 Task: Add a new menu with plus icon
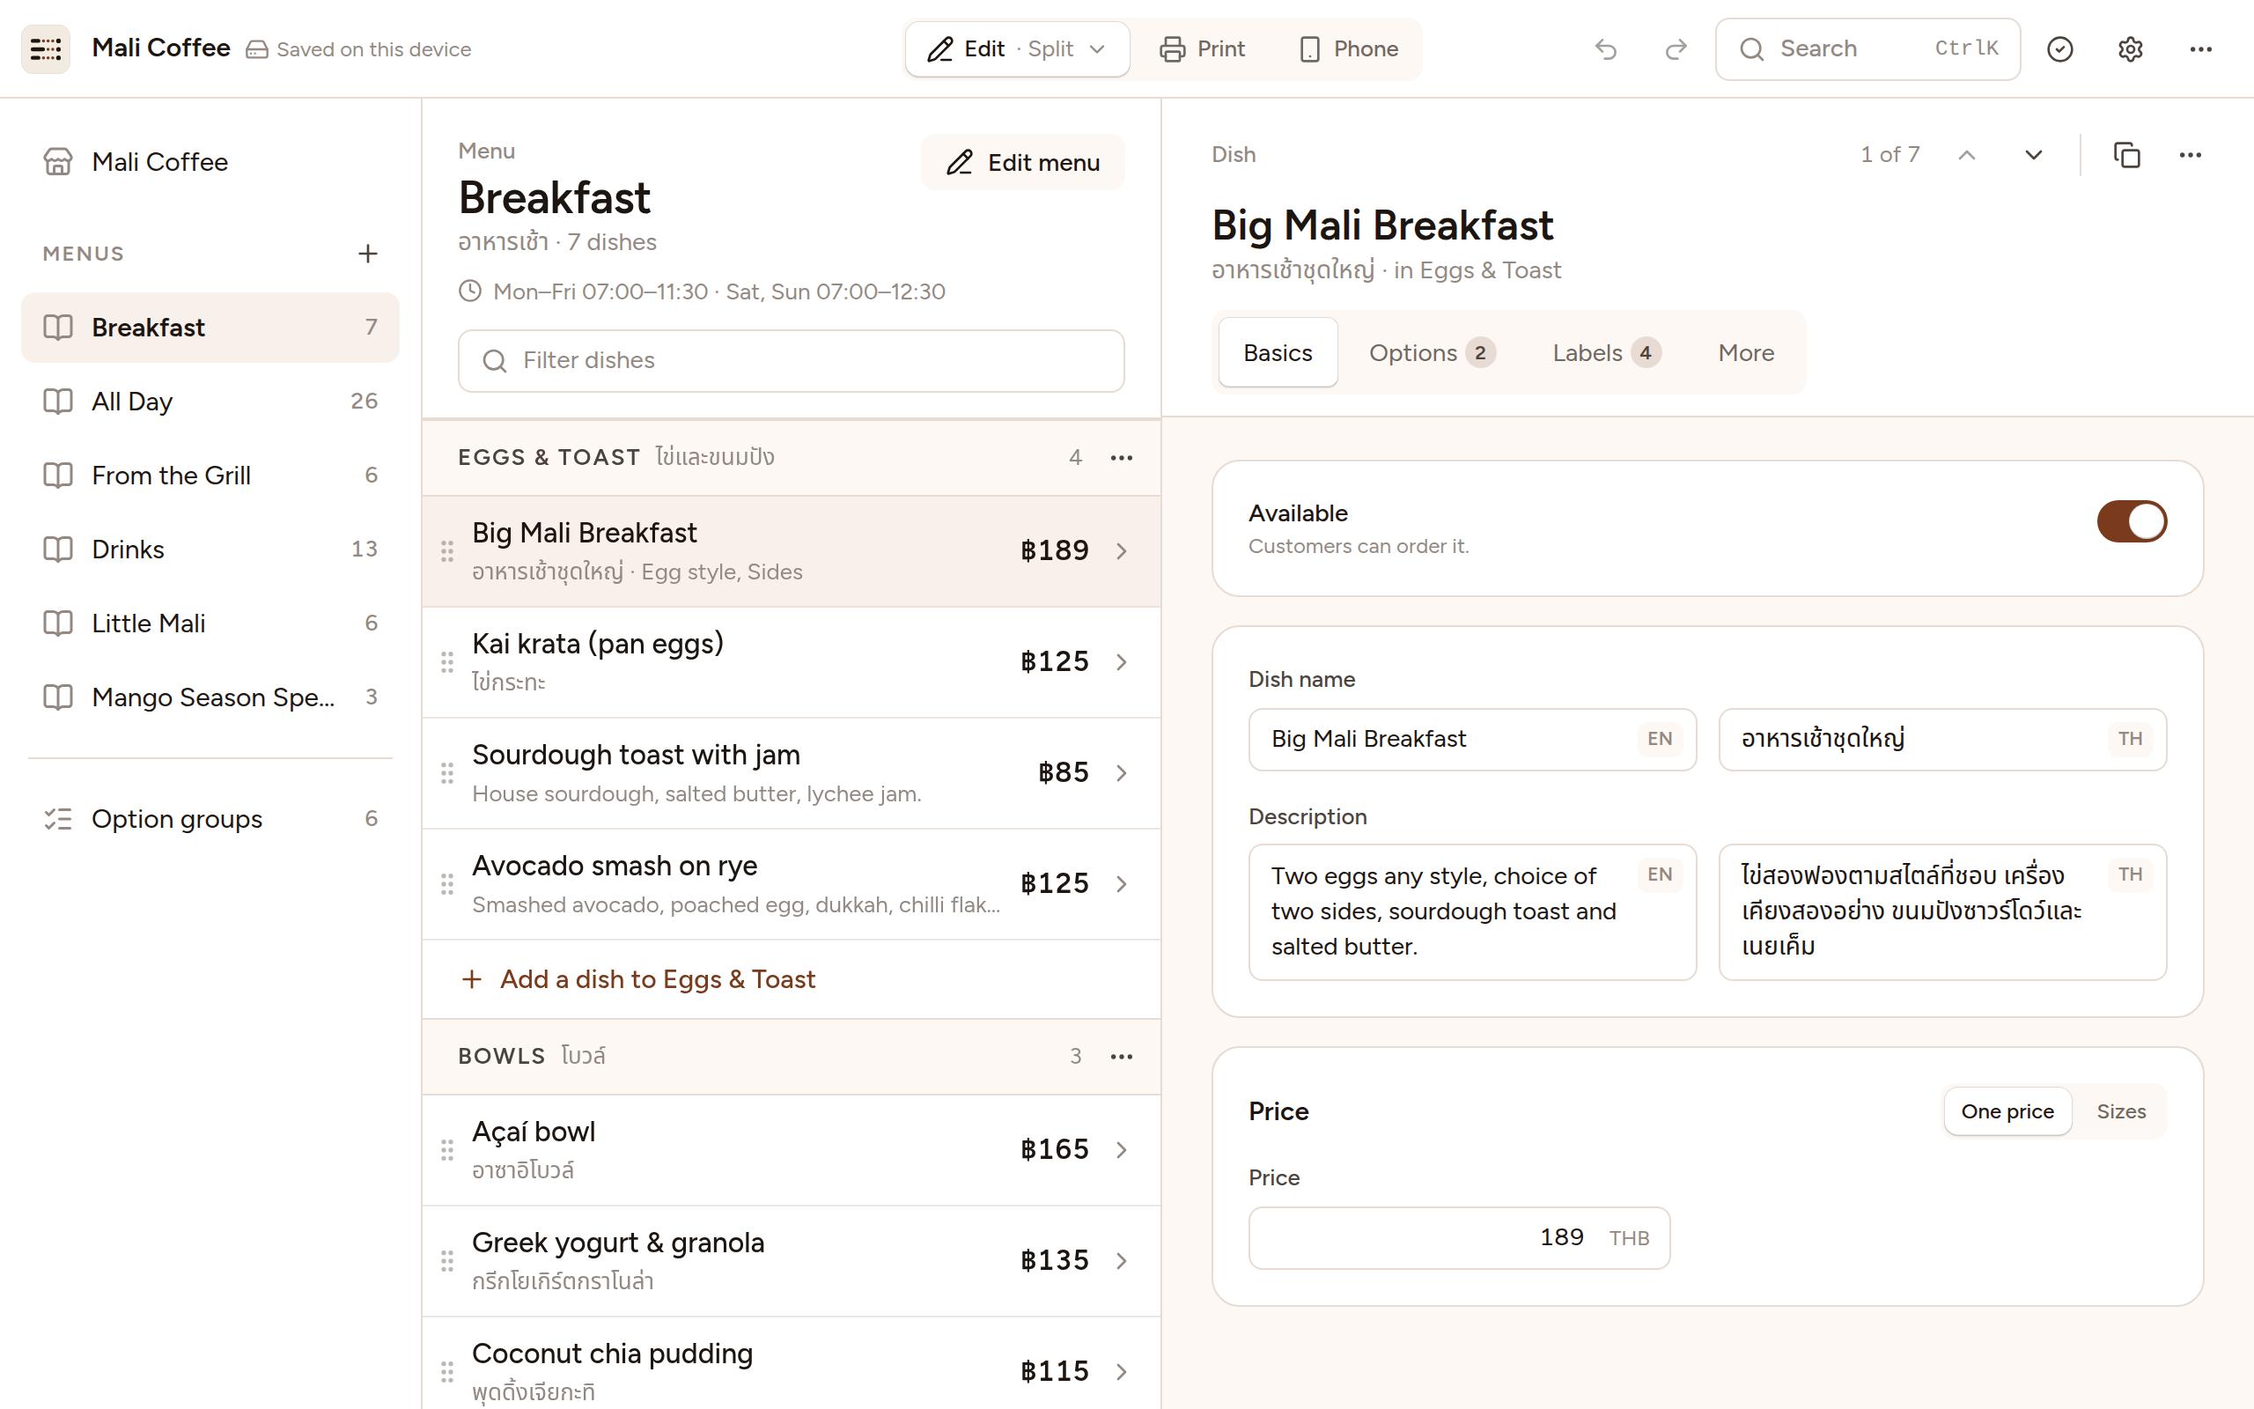pos(368,254)
